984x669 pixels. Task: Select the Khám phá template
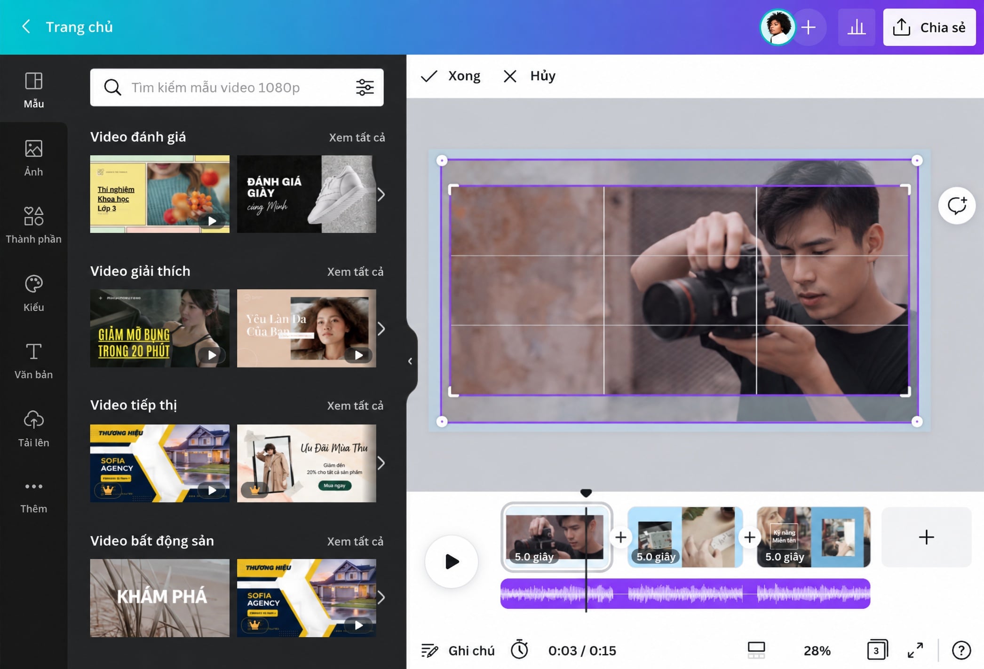160,598
